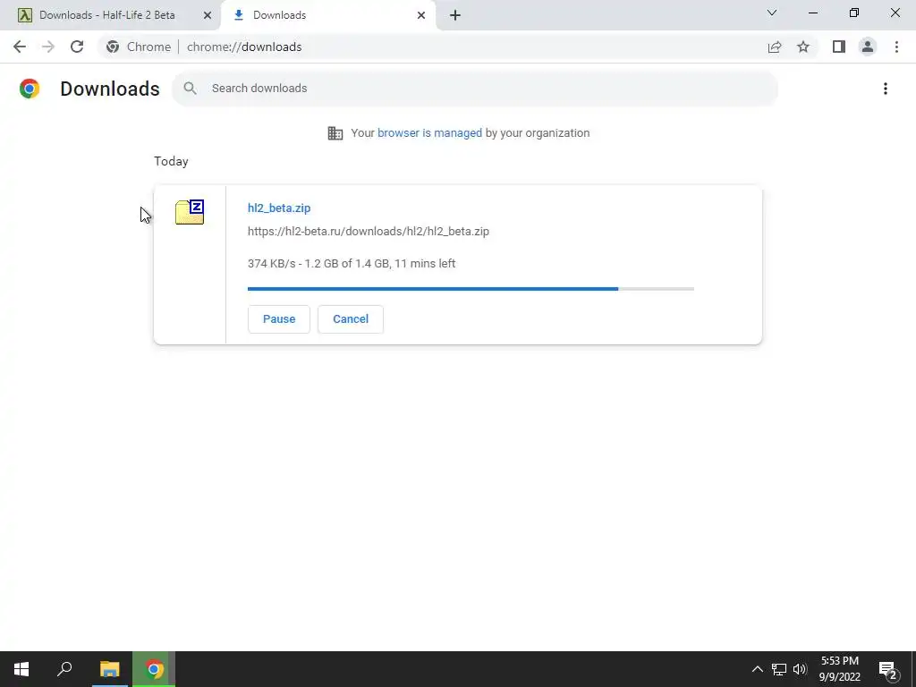
Task: Open the 'browser is managed' link
Action: pyautogui.click(x=430, y=133)
